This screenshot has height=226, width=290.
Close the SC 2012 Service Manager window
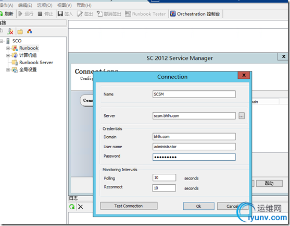coord(283,56)
